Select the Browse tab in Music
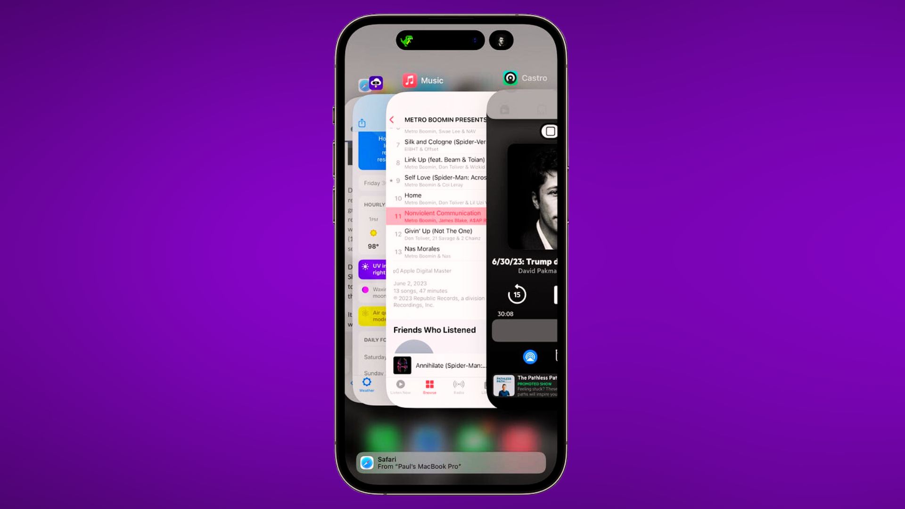The width and height of the screenshot is (905, 509). tap(429, 386)
